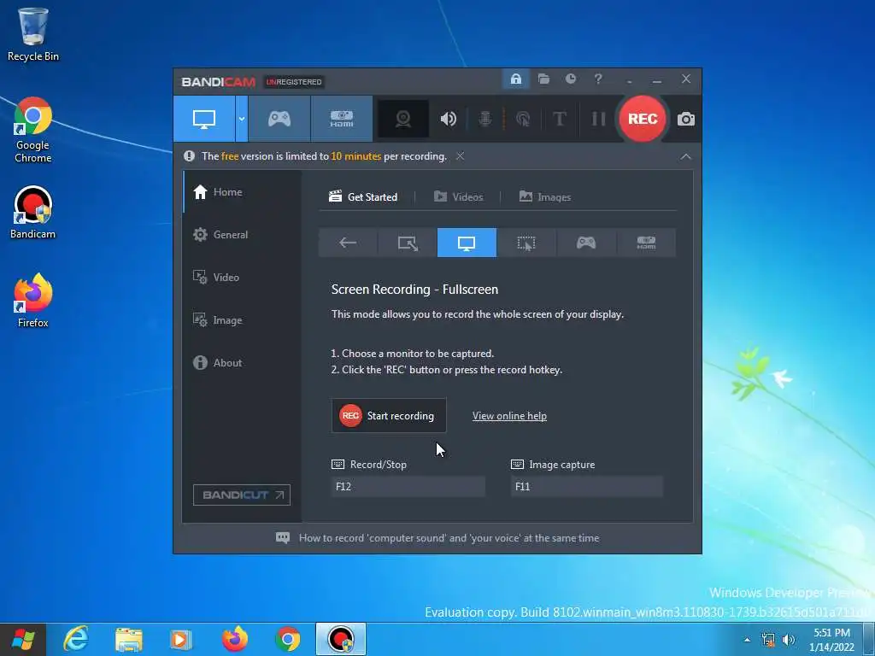The height and width of the screenshot is (656, 875).
Task: Open the General settings in sidebar
Action: click(242, 234)
